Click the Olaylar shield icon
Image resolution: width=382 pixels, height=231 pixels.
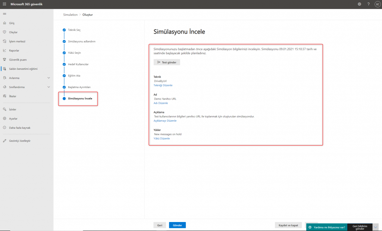[x=4, y=32]
